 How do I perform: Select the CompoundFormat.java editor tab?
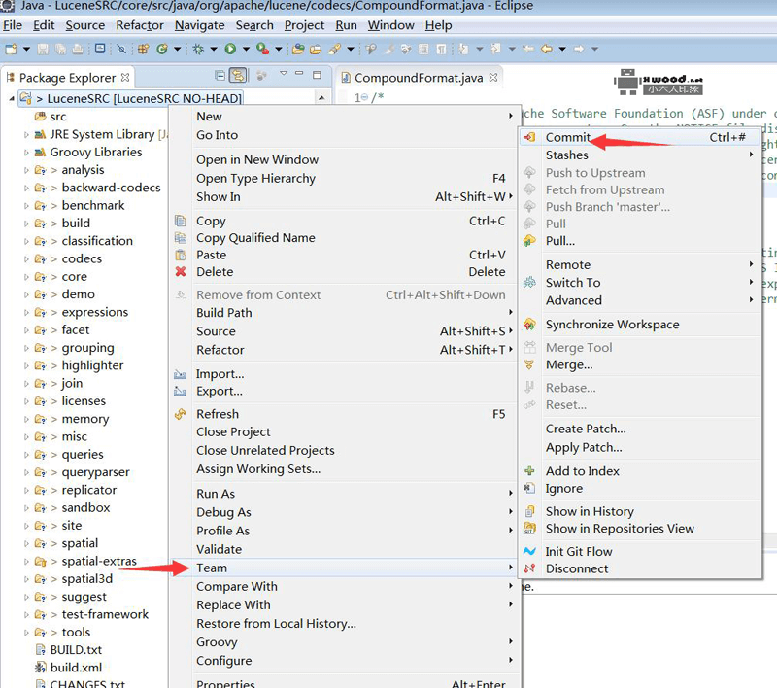pos(419,78)
